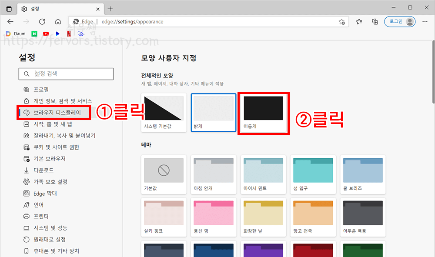
Task: Select the dark red theme in bottom row
Action: pos(313,250)
